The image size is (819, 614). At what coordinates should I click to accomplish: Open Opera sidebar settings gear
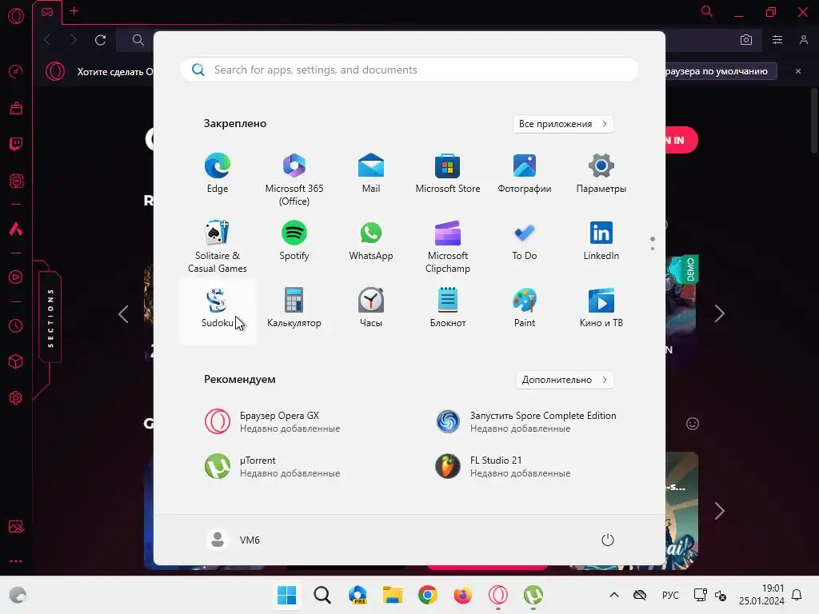click(x=16, y=398)
